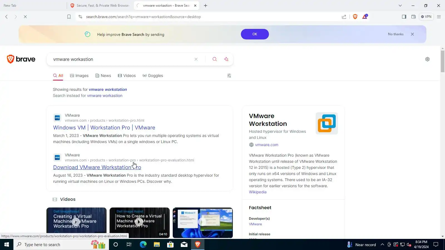
Task: Open a new browser tab
Action: click(x=206, y=6)
